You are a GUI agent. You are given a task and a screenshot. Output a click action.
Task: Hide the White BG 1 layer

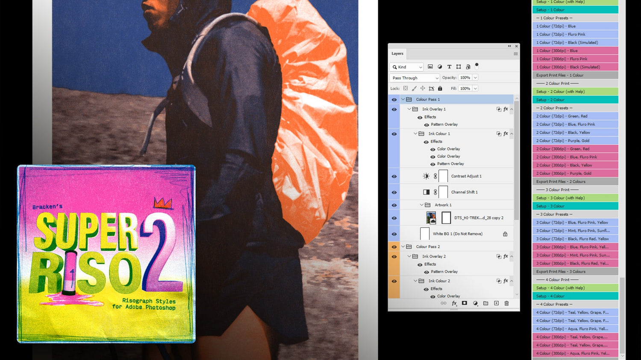[x=394, y=234]
